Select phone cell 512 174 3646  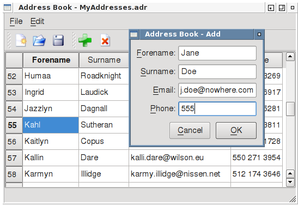click(257, 174)
